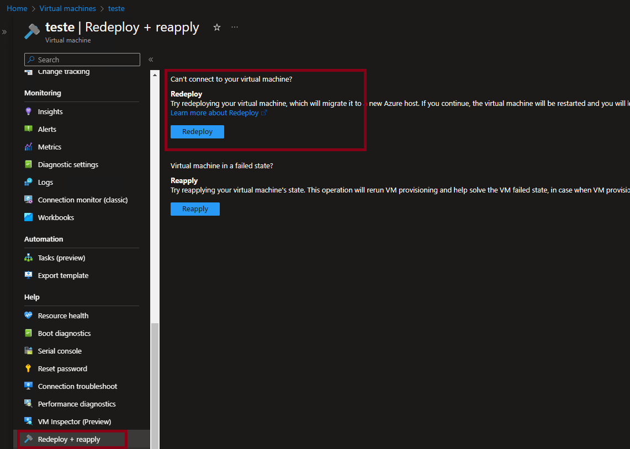
Task: Open Connection monitor (classic) menu item
Action: click(82, 200)
